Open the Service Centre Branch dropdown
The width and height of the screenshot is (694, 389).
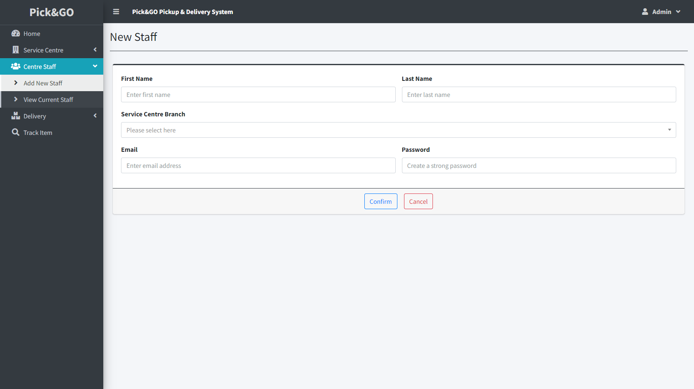pos(398,130)
